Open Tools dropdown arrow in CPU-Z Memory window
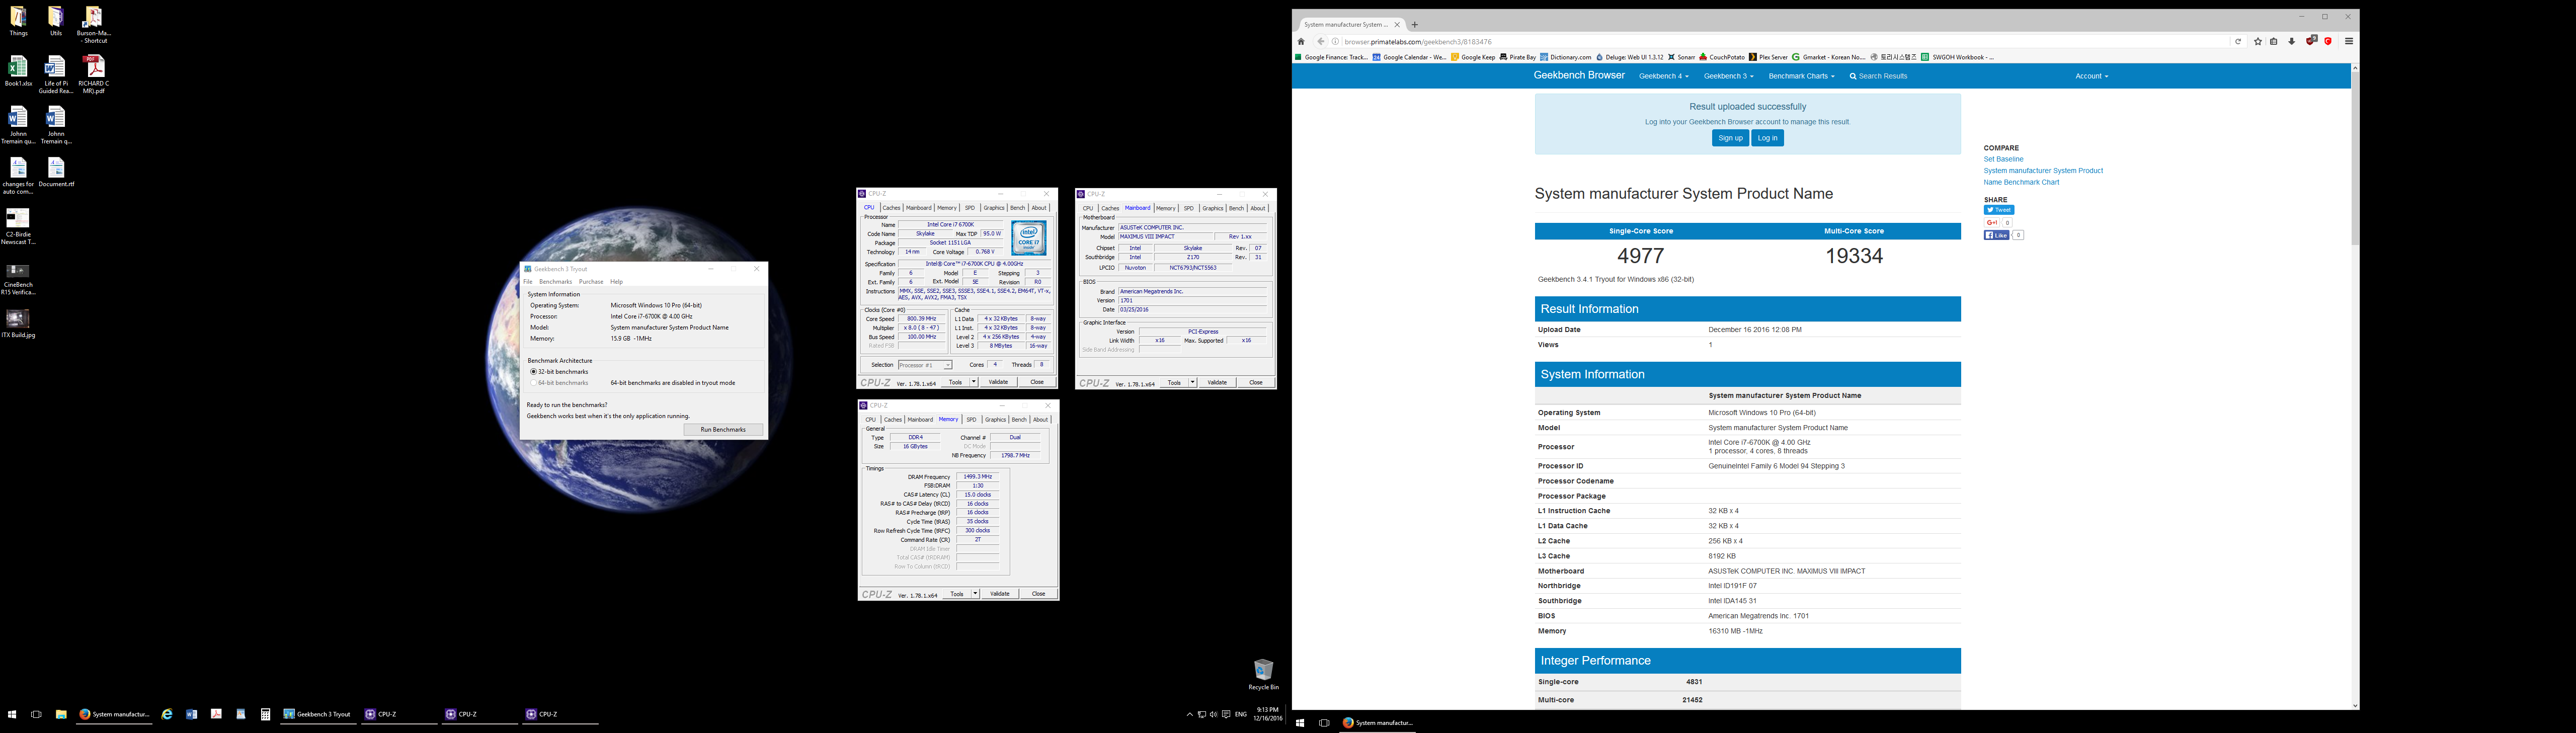Image resolution: width=2576 pixels, height=733 pixels. (x=975, y=594)
